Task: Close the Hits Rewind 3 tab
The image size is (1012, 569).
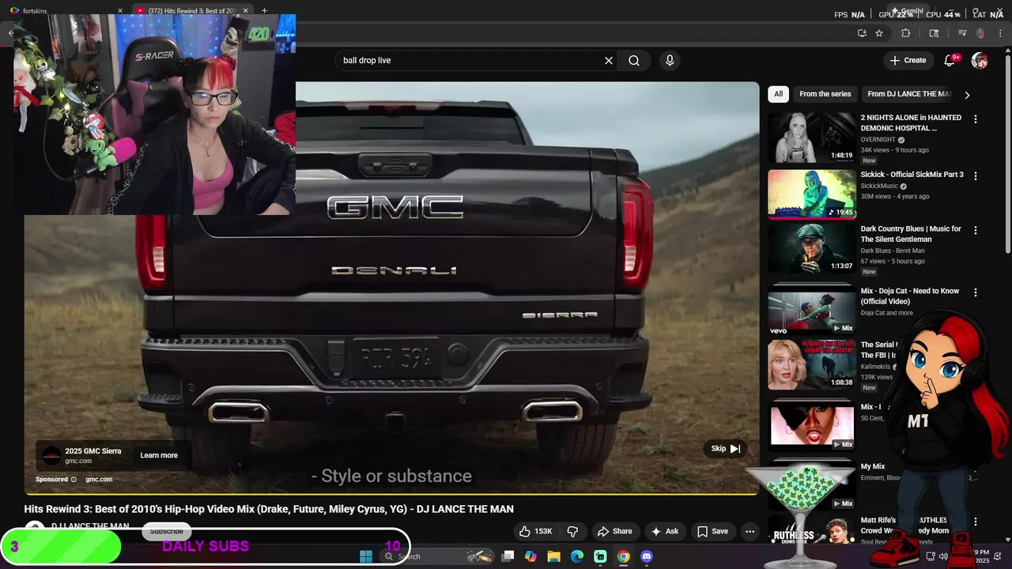Action: point(245,11)
